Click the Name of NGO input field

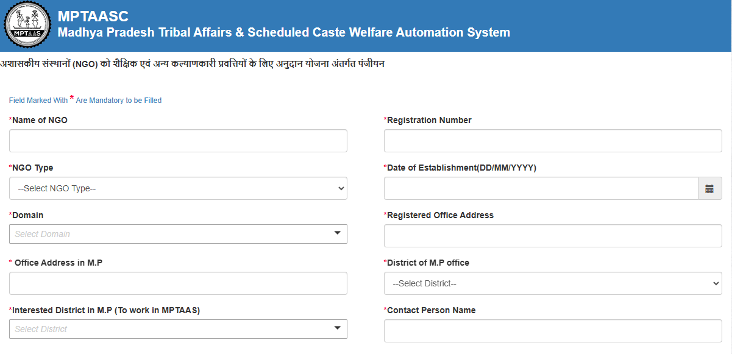point(178,140)
